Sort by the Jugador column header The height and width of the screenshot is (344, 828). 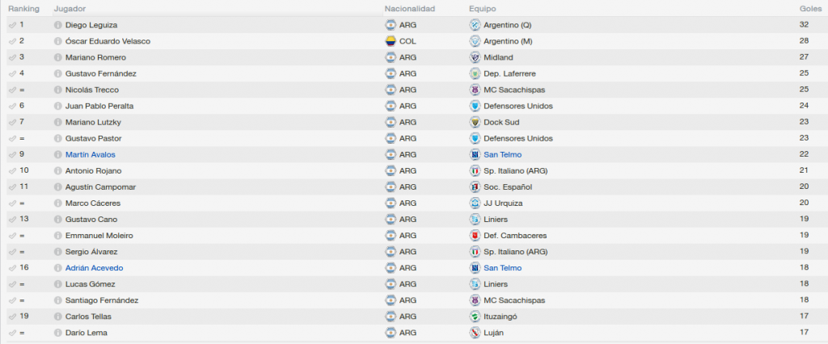70,9
